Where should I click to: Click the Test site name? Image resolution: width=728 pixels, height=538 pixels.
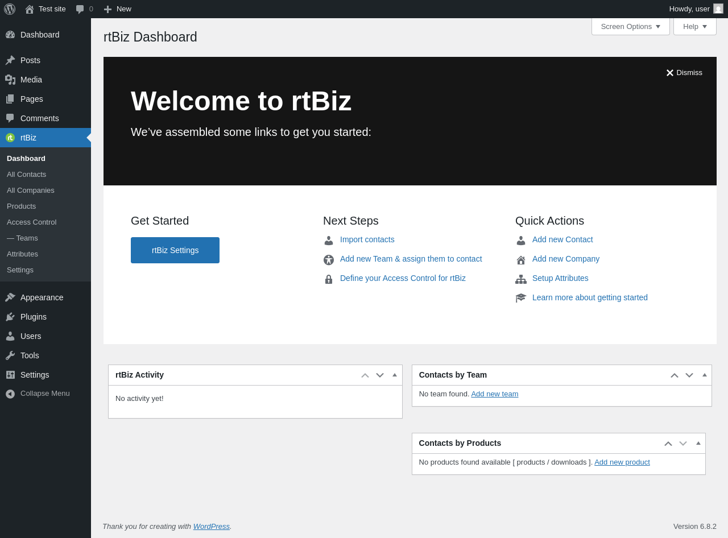(x=52, y=9)
